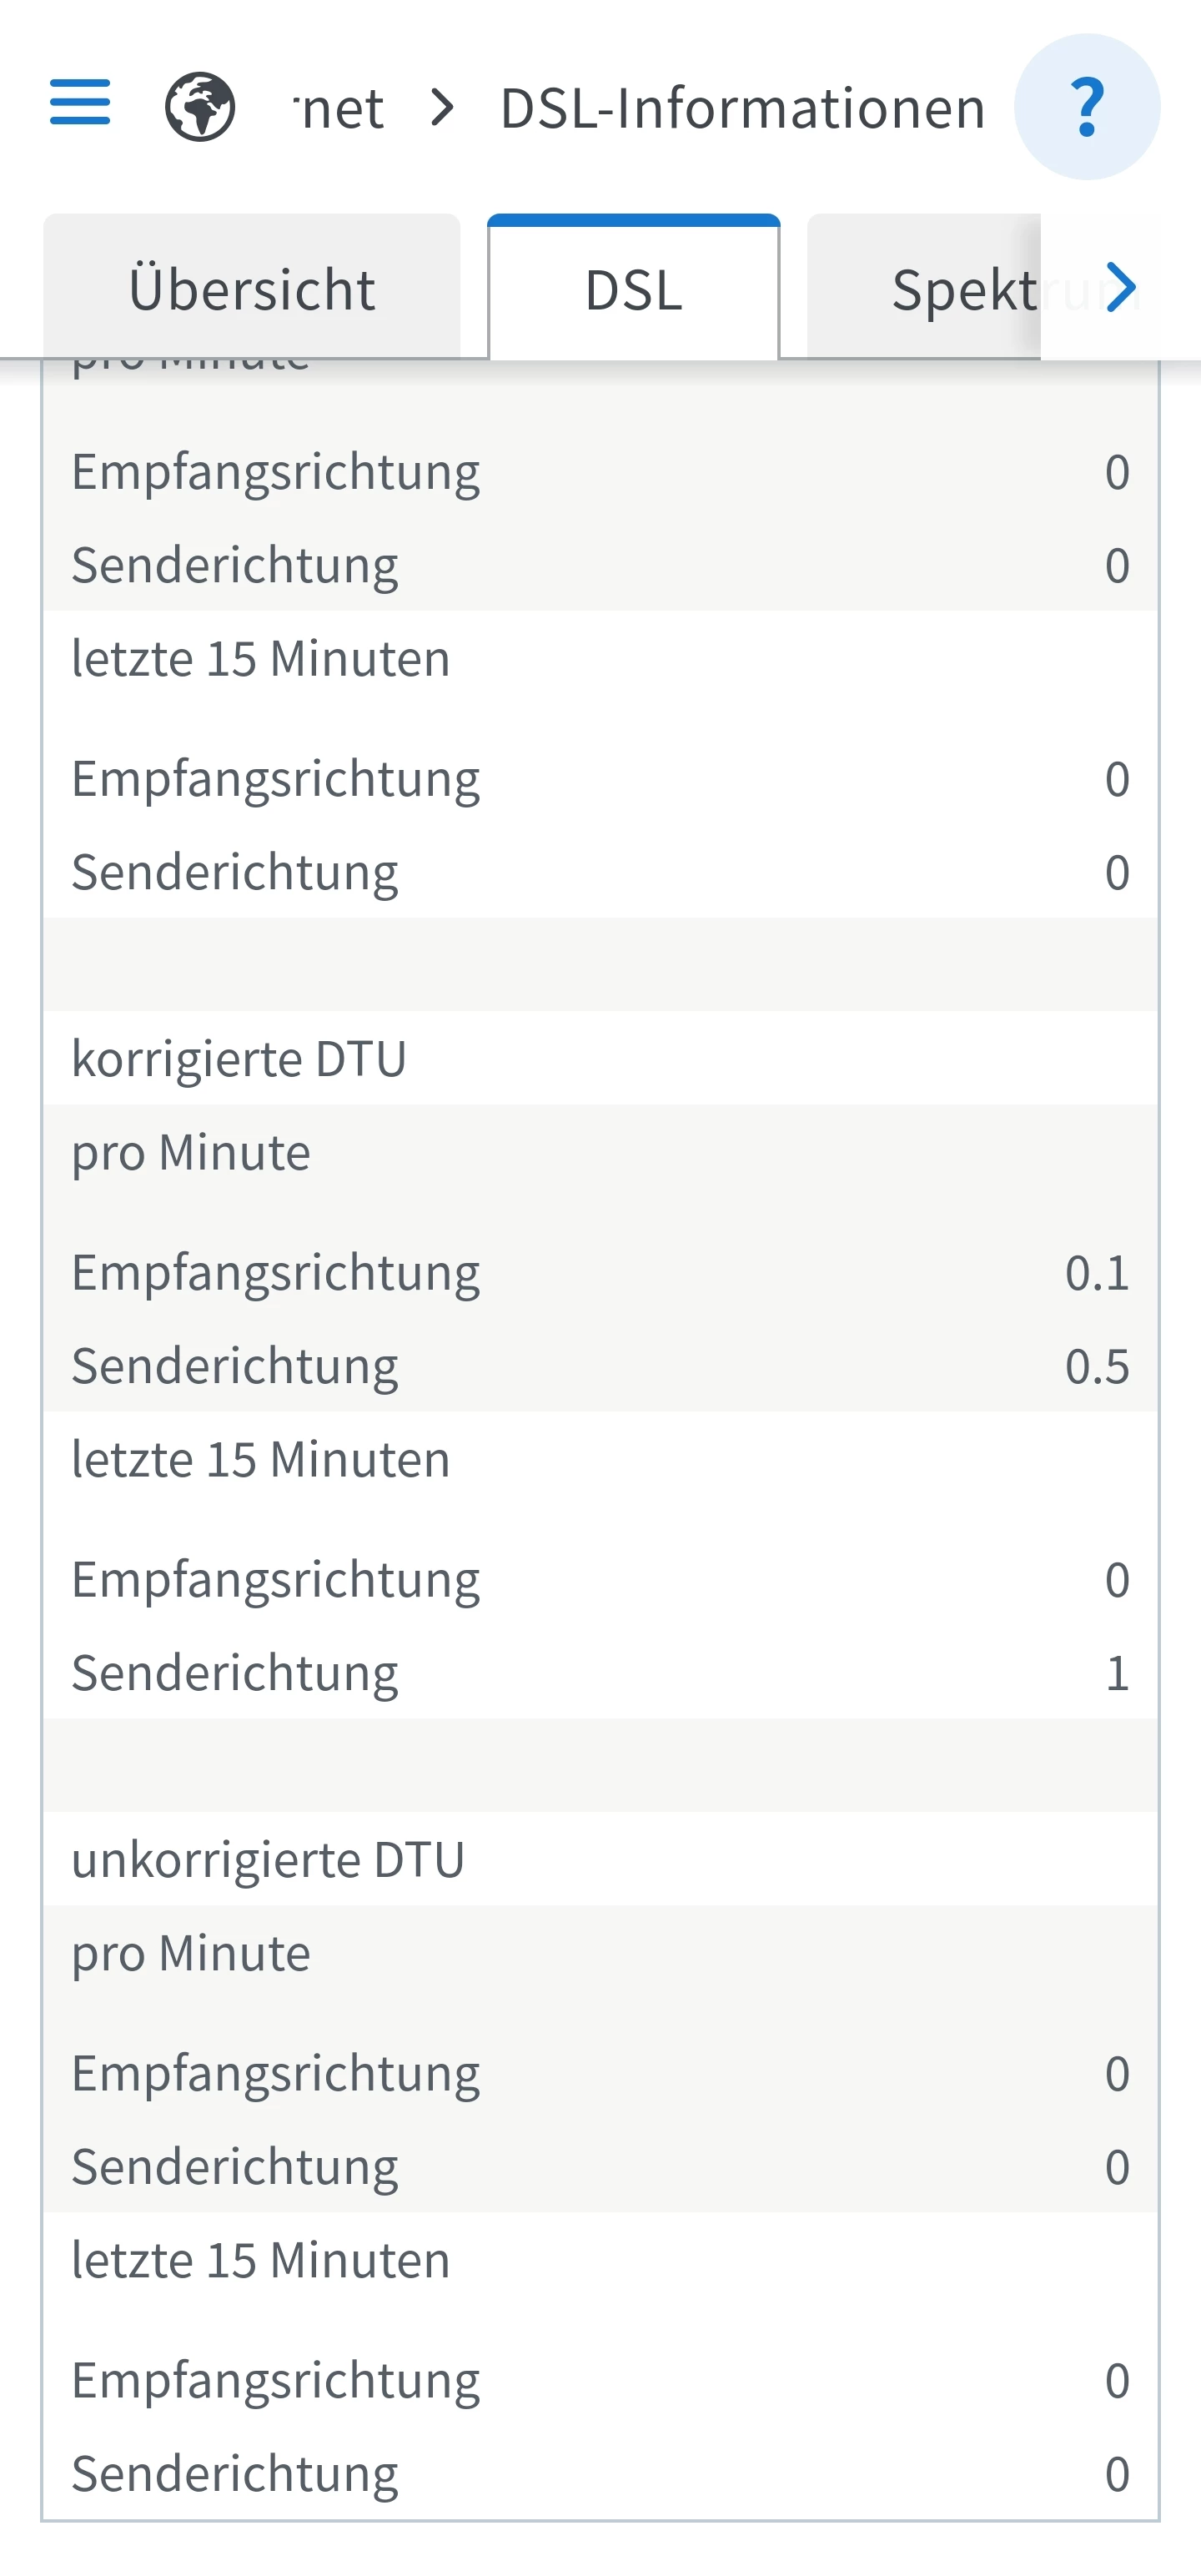Select the 0.5 Senderichtung value

pos(1097,1367)
